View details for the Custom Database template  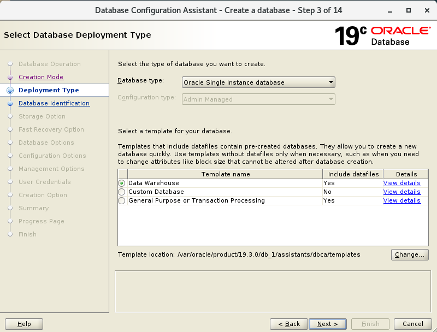(401, 192)
